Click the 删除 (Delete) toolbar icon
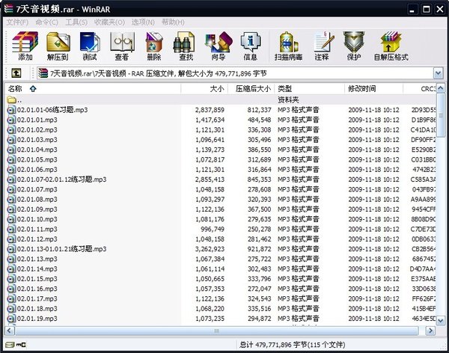449x353 pixels. point(154,46)
